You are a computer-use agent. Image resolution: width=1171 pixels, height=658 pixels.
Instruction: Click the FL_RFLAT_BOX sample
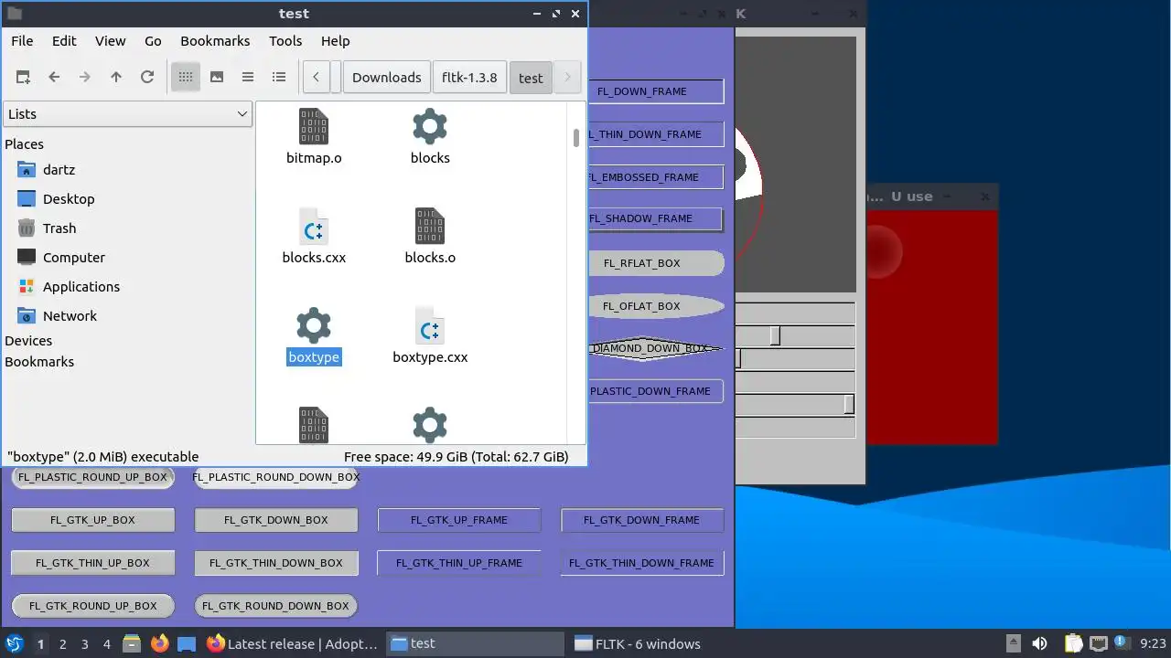click(x=655, y=263)
